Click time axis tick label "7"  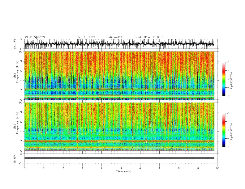160,168
